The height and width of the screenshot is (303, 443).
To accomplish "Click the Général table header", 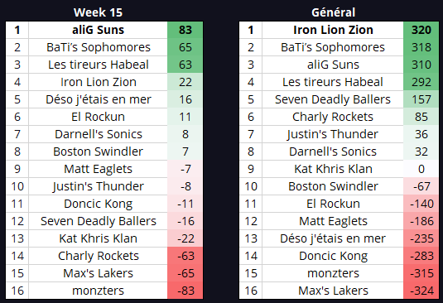I will pyautogui.click(x=333, y=12).
